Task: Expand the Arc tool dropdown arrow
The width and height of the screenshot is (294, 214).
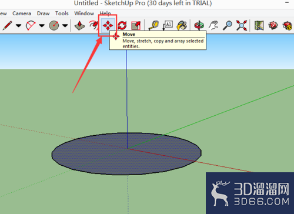Action: click(42, 25)
